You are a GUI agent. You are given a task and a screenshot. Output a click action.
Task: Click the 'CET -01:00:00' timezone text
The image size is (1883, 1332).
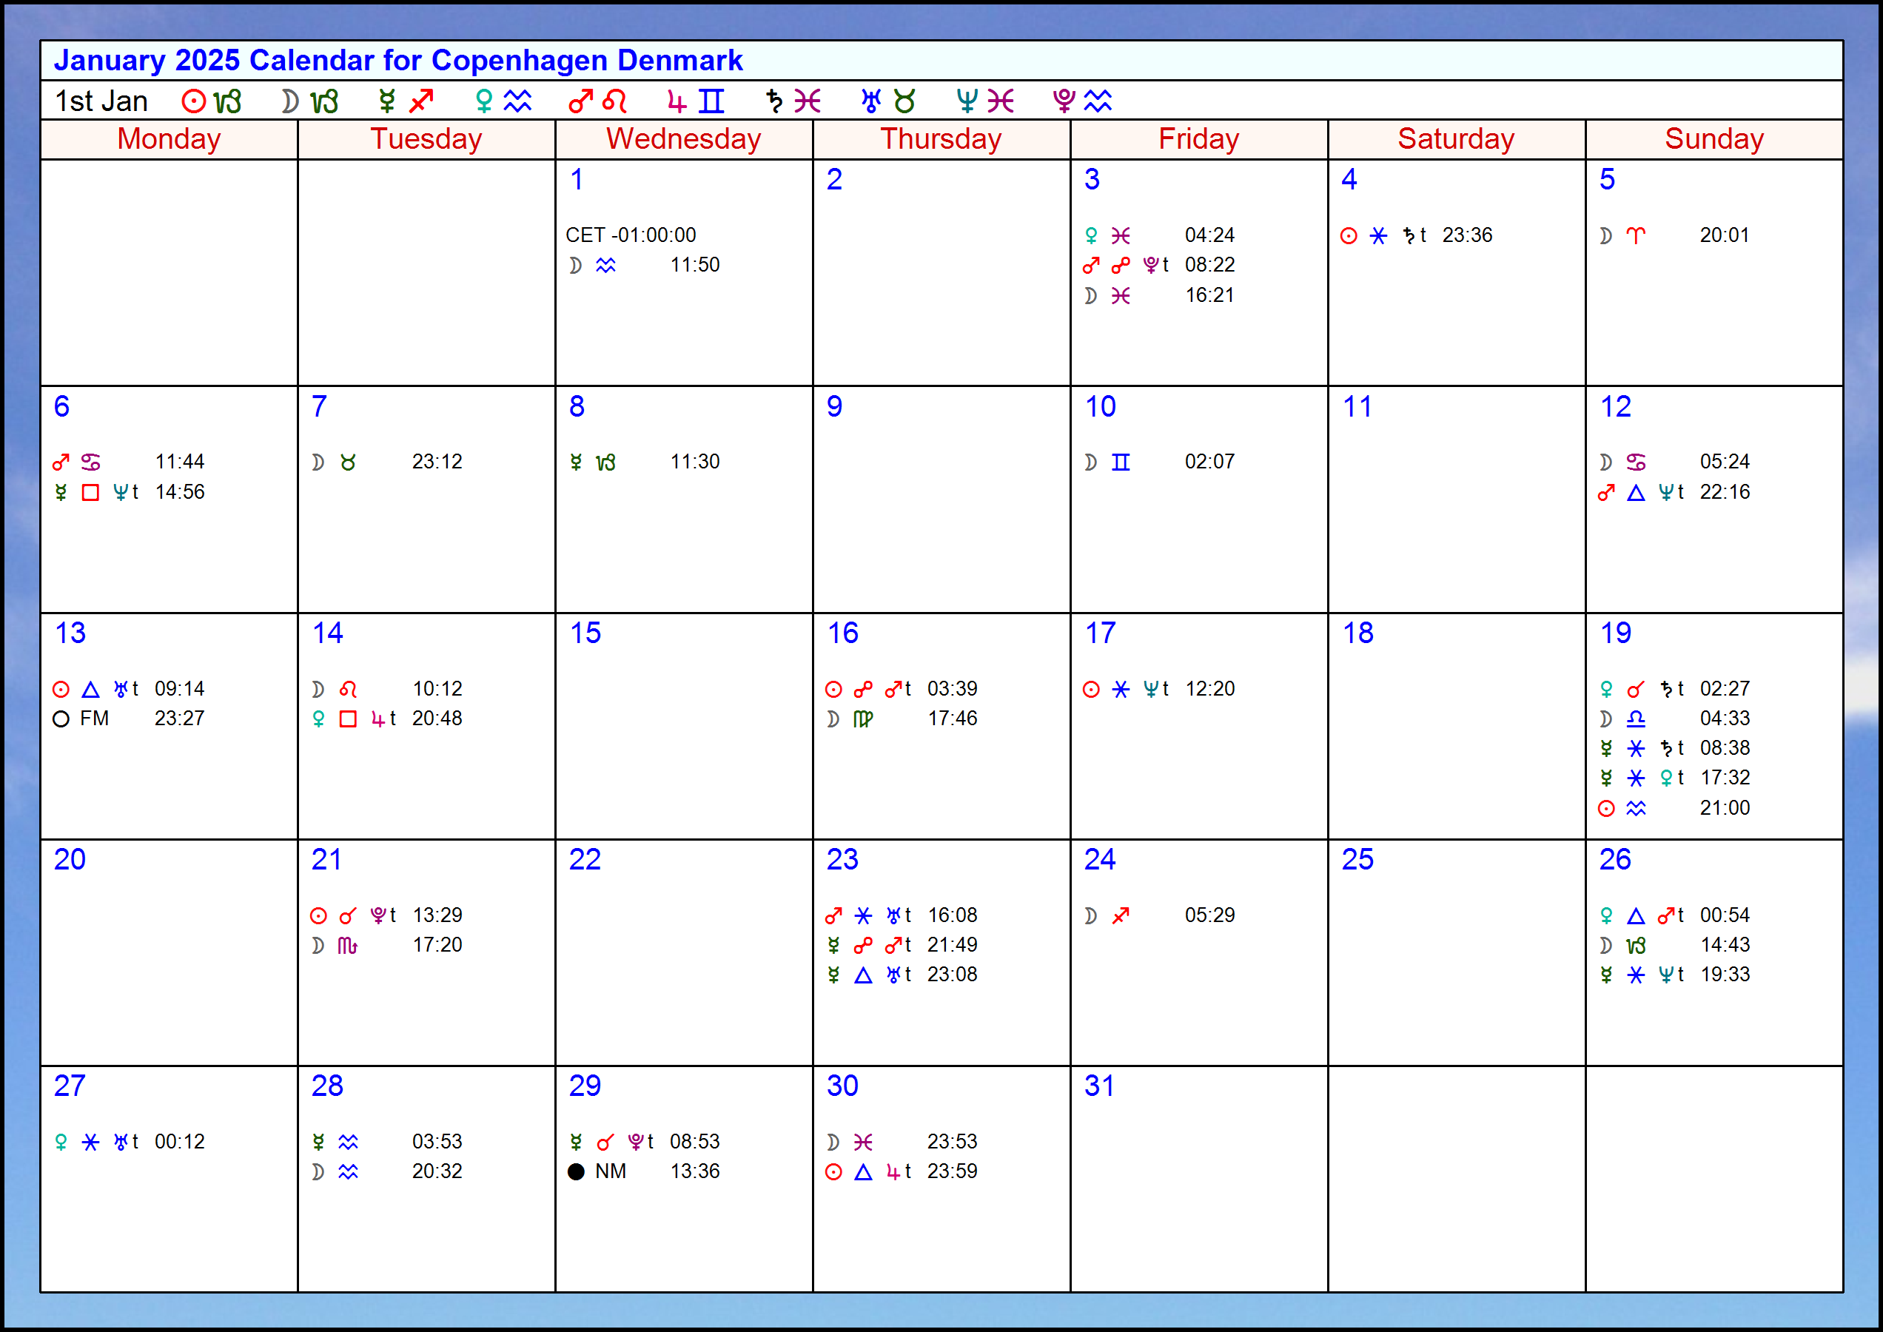click(631, 235)
